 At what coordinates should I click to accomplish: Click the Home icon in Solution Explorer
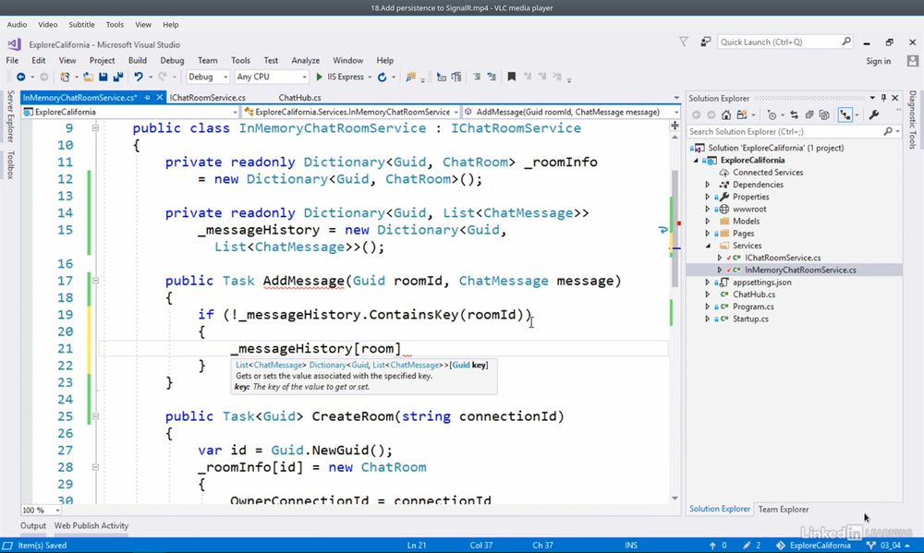point(726,114)
